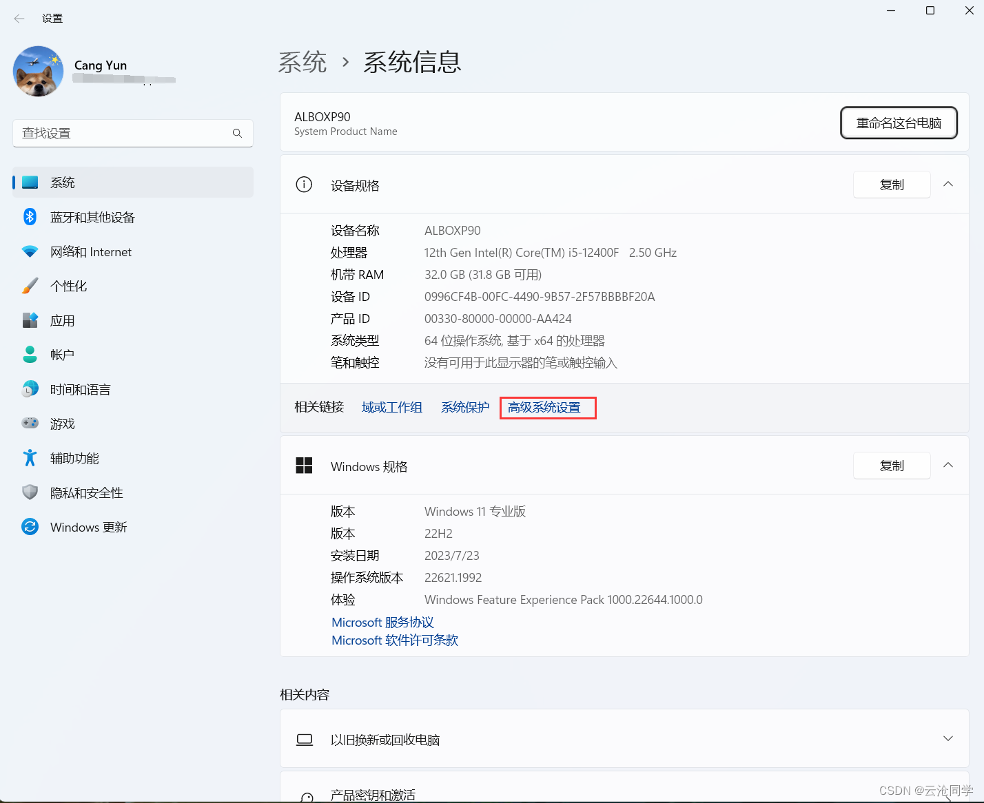Maximize the 设置 window

930,10
